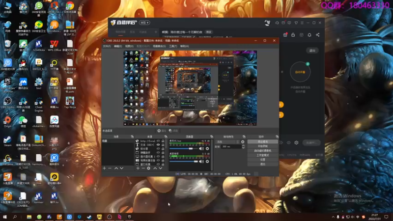
Task: Add a new scene with the plus icon
Action: point(105,168)
